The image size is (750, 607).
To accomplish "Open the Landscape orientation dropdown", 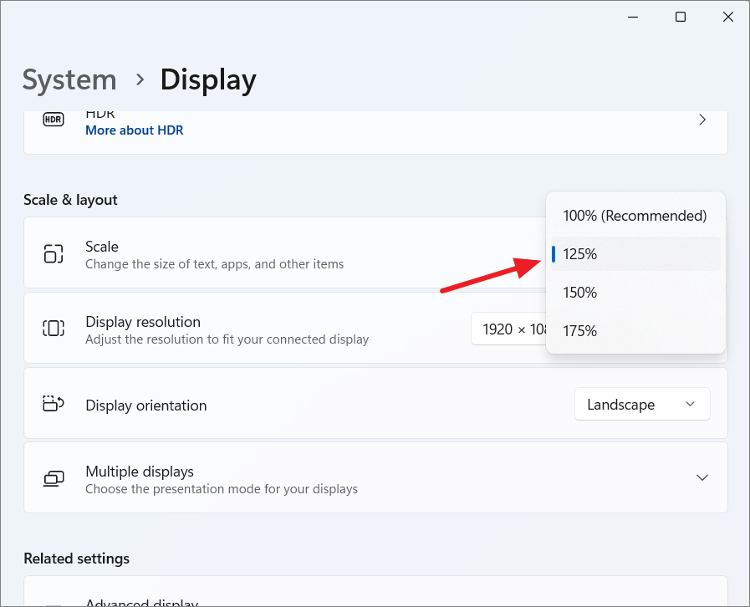I will click(x=642, y=404).
